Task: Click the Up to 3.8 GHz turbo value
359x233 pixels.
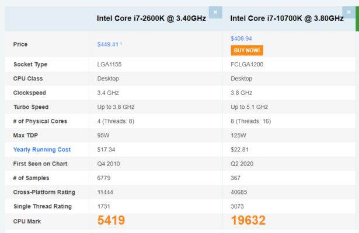Action: coord(116,107)
